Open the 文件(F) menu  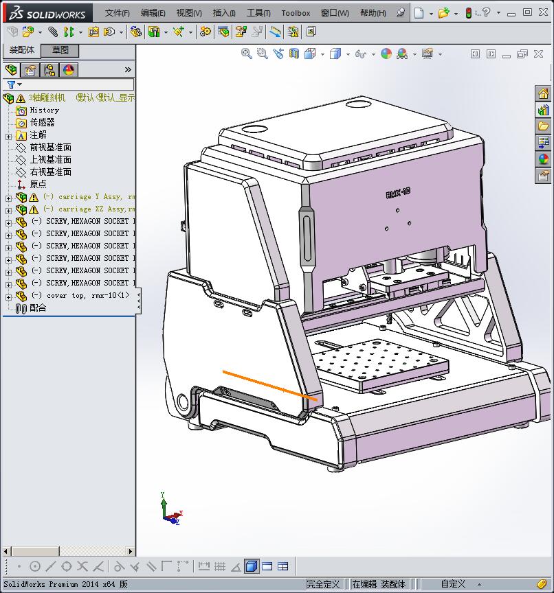point(117,13)
